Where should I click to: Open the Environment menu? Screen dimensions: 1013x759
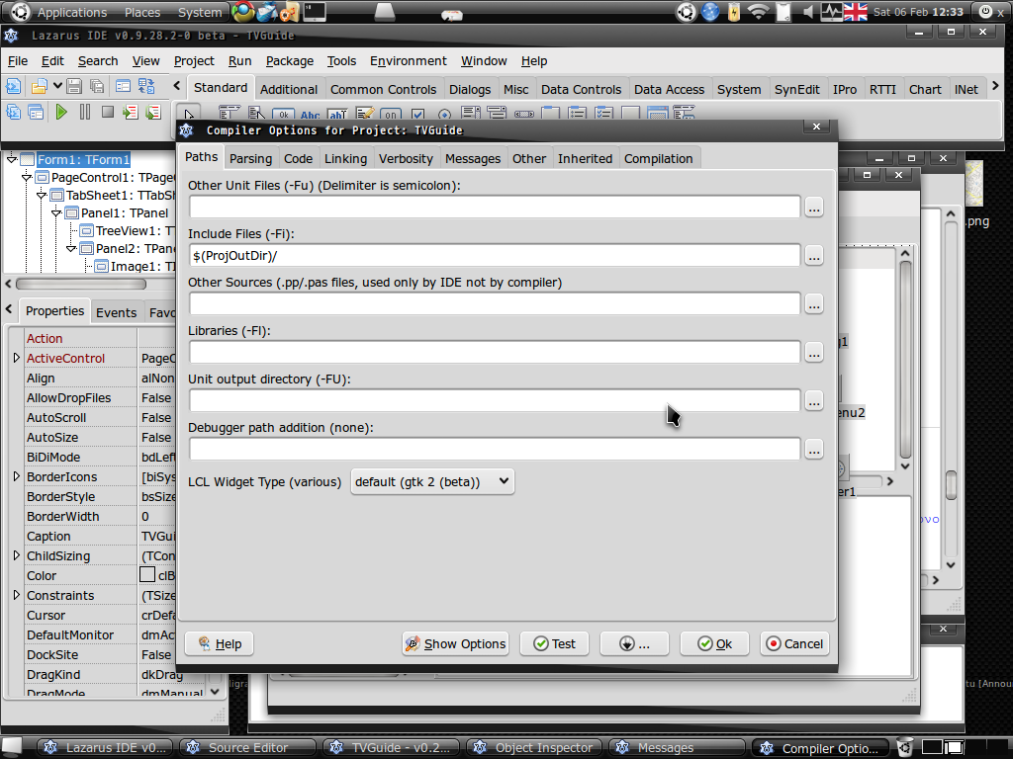coord(408,60)
